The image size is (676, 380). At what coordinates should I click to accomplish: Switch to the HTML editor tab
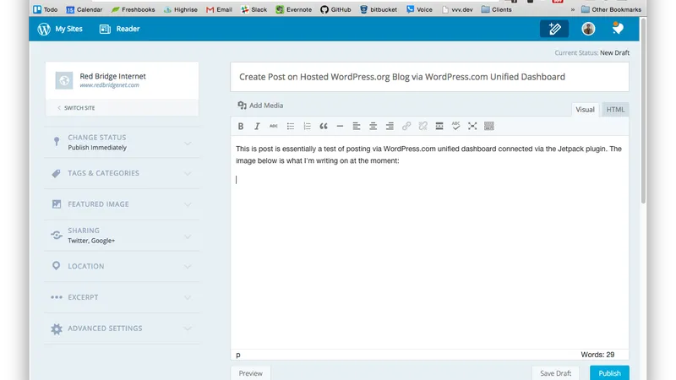615,110
